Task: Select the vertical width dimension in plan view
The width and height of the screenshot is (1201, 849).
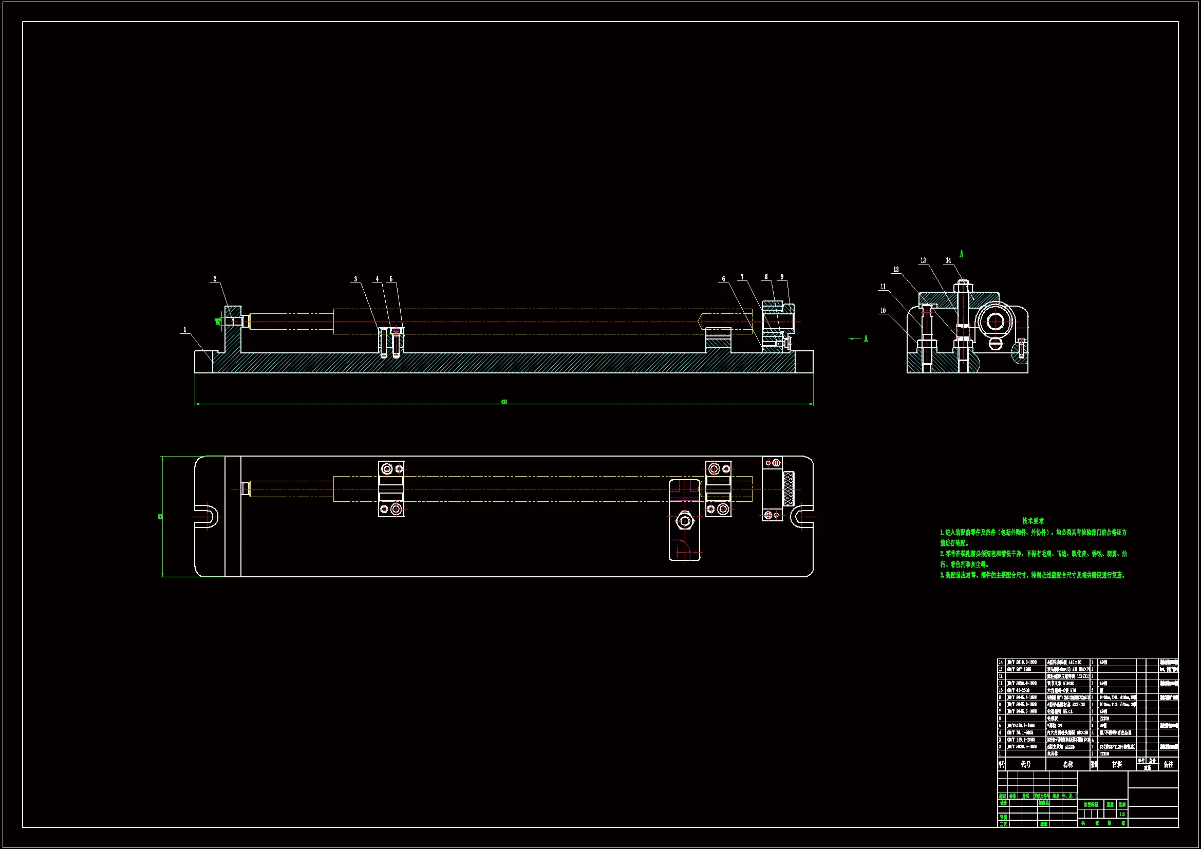Action: click(161, 516)
